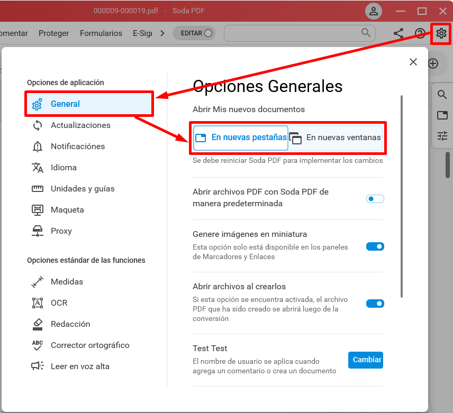Close the options dialog with X

pos(413,62)
